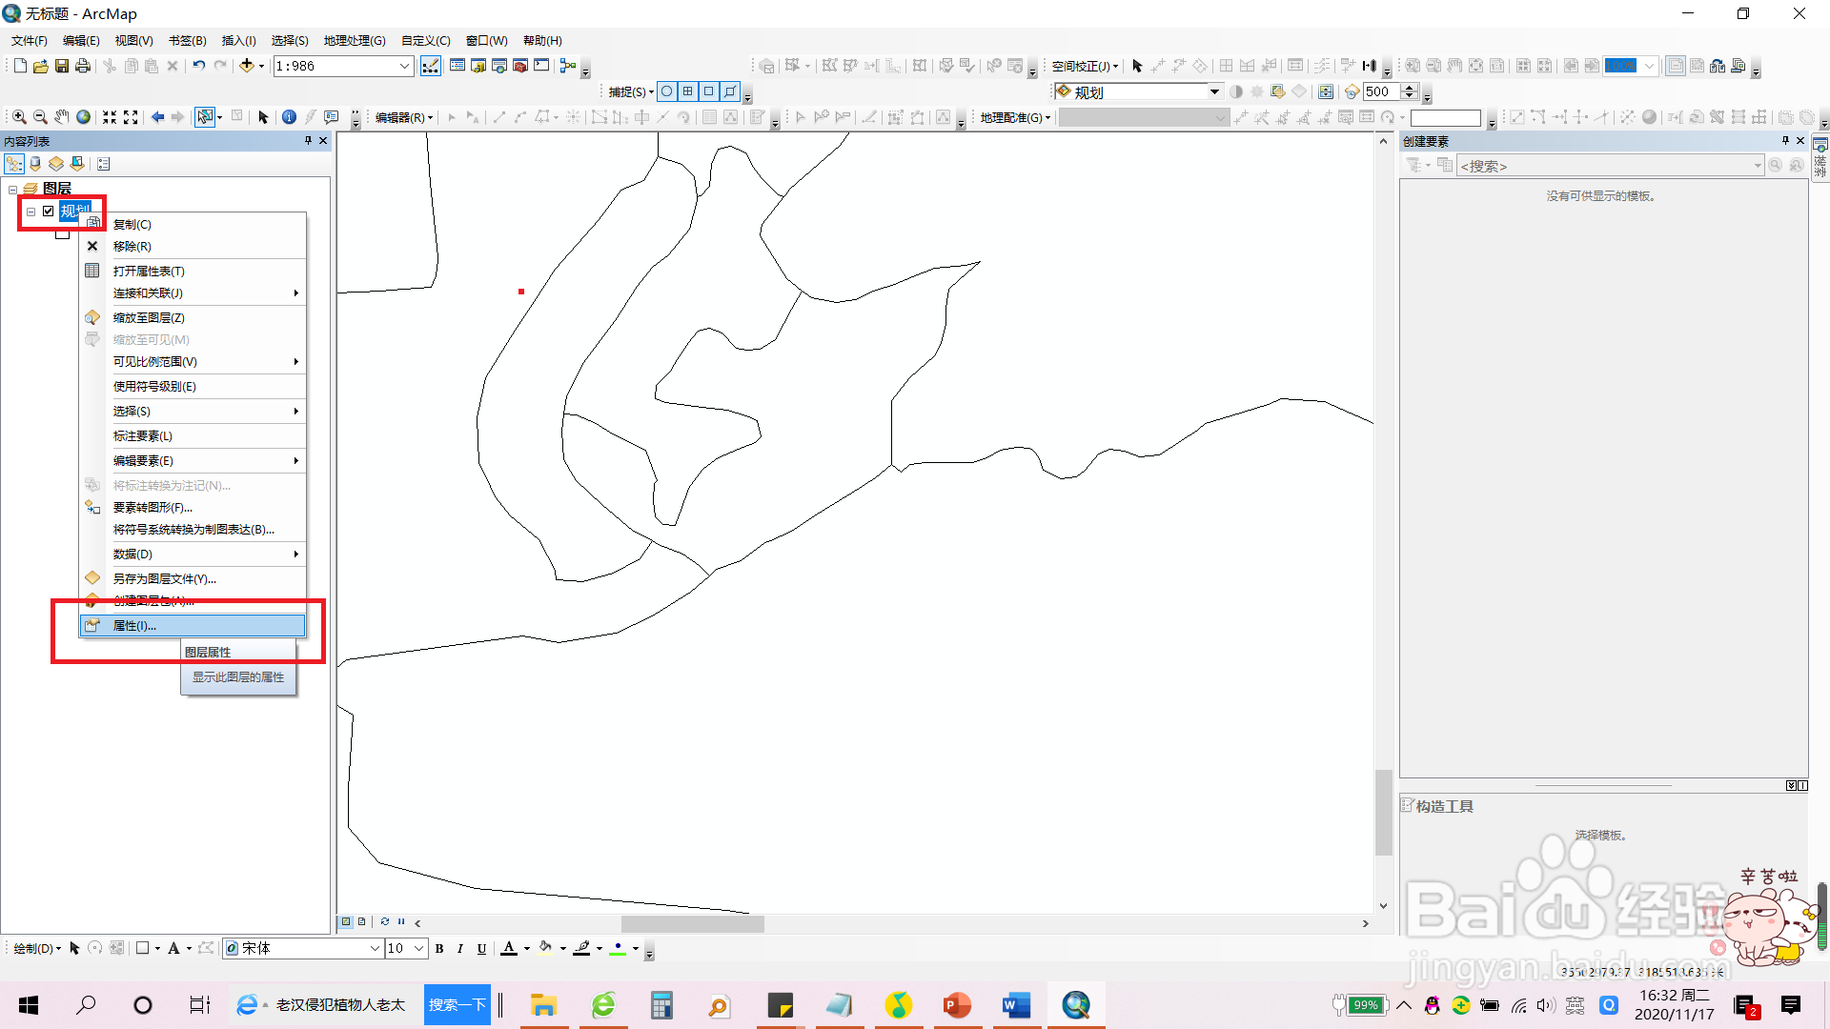
Task: Enable point snapping in 捕捉 toolbar
Action: tap(666, 91)
